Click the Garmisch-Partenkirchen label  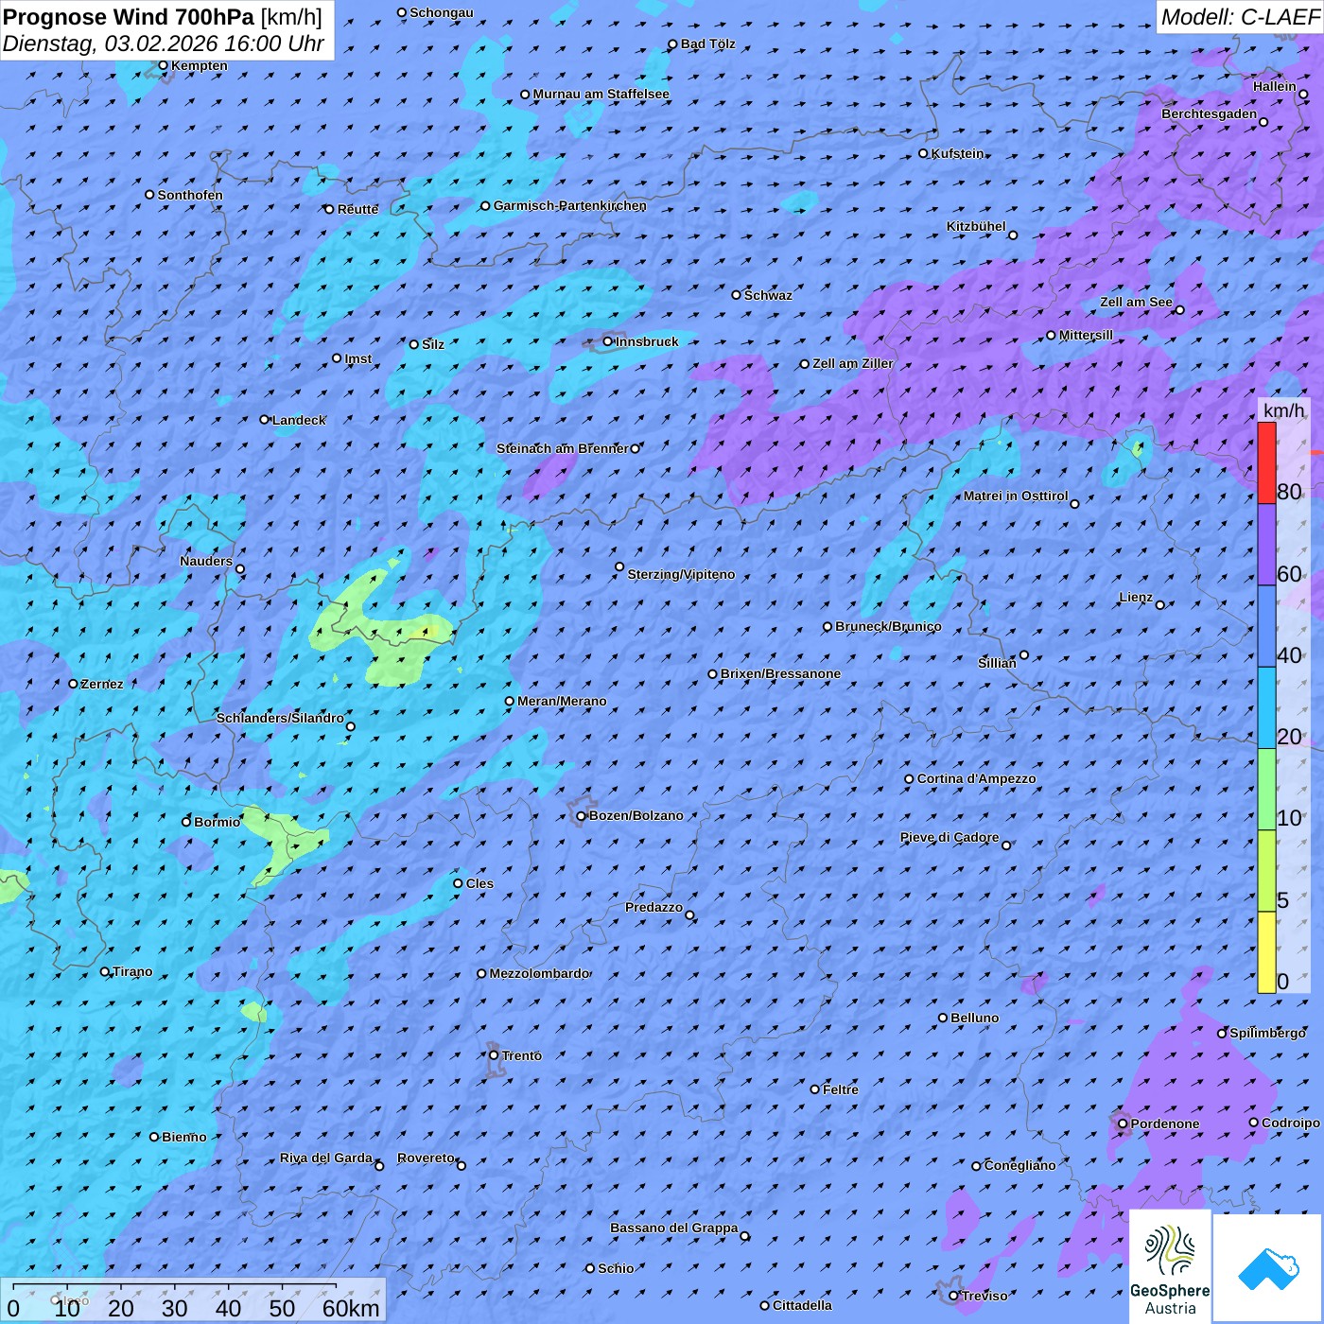(570, 205)
